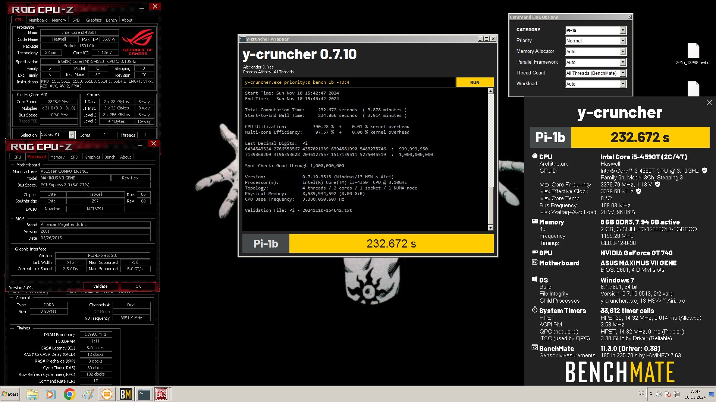Viewport: 716px width, 402px height.
Task: Click OK in CPU-Z Motherboard window
Action: 138,286
